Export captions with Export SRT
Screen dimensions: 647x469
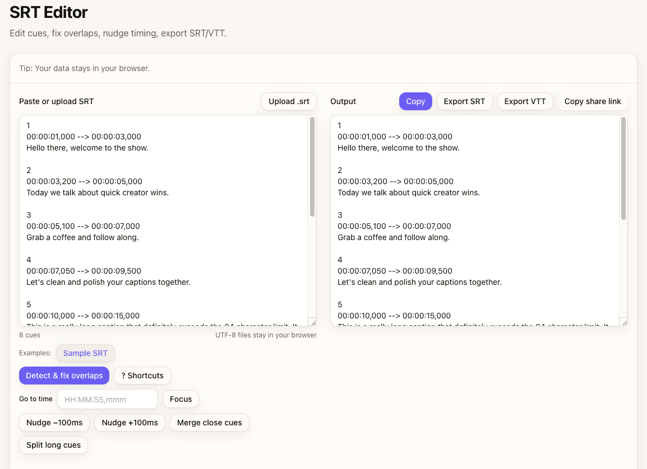click(464, 101)
